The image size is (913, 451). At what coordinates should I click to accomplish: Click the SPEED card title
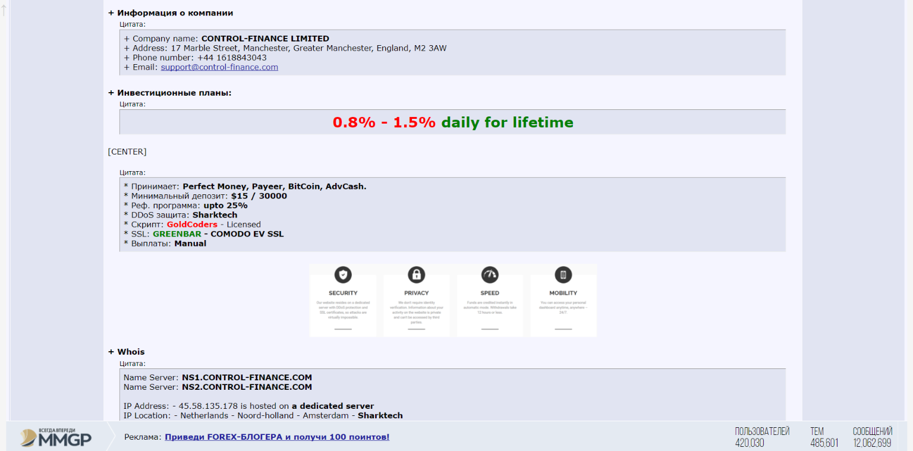(x=490, y=293)
